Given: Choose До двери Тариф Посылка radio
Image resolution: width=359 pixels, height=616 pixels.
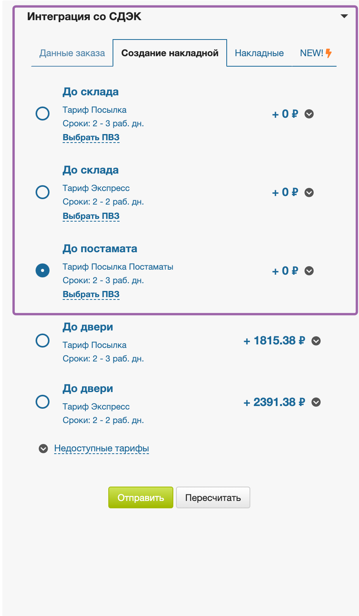Looking at the screenshot, I should pos(43,341).
